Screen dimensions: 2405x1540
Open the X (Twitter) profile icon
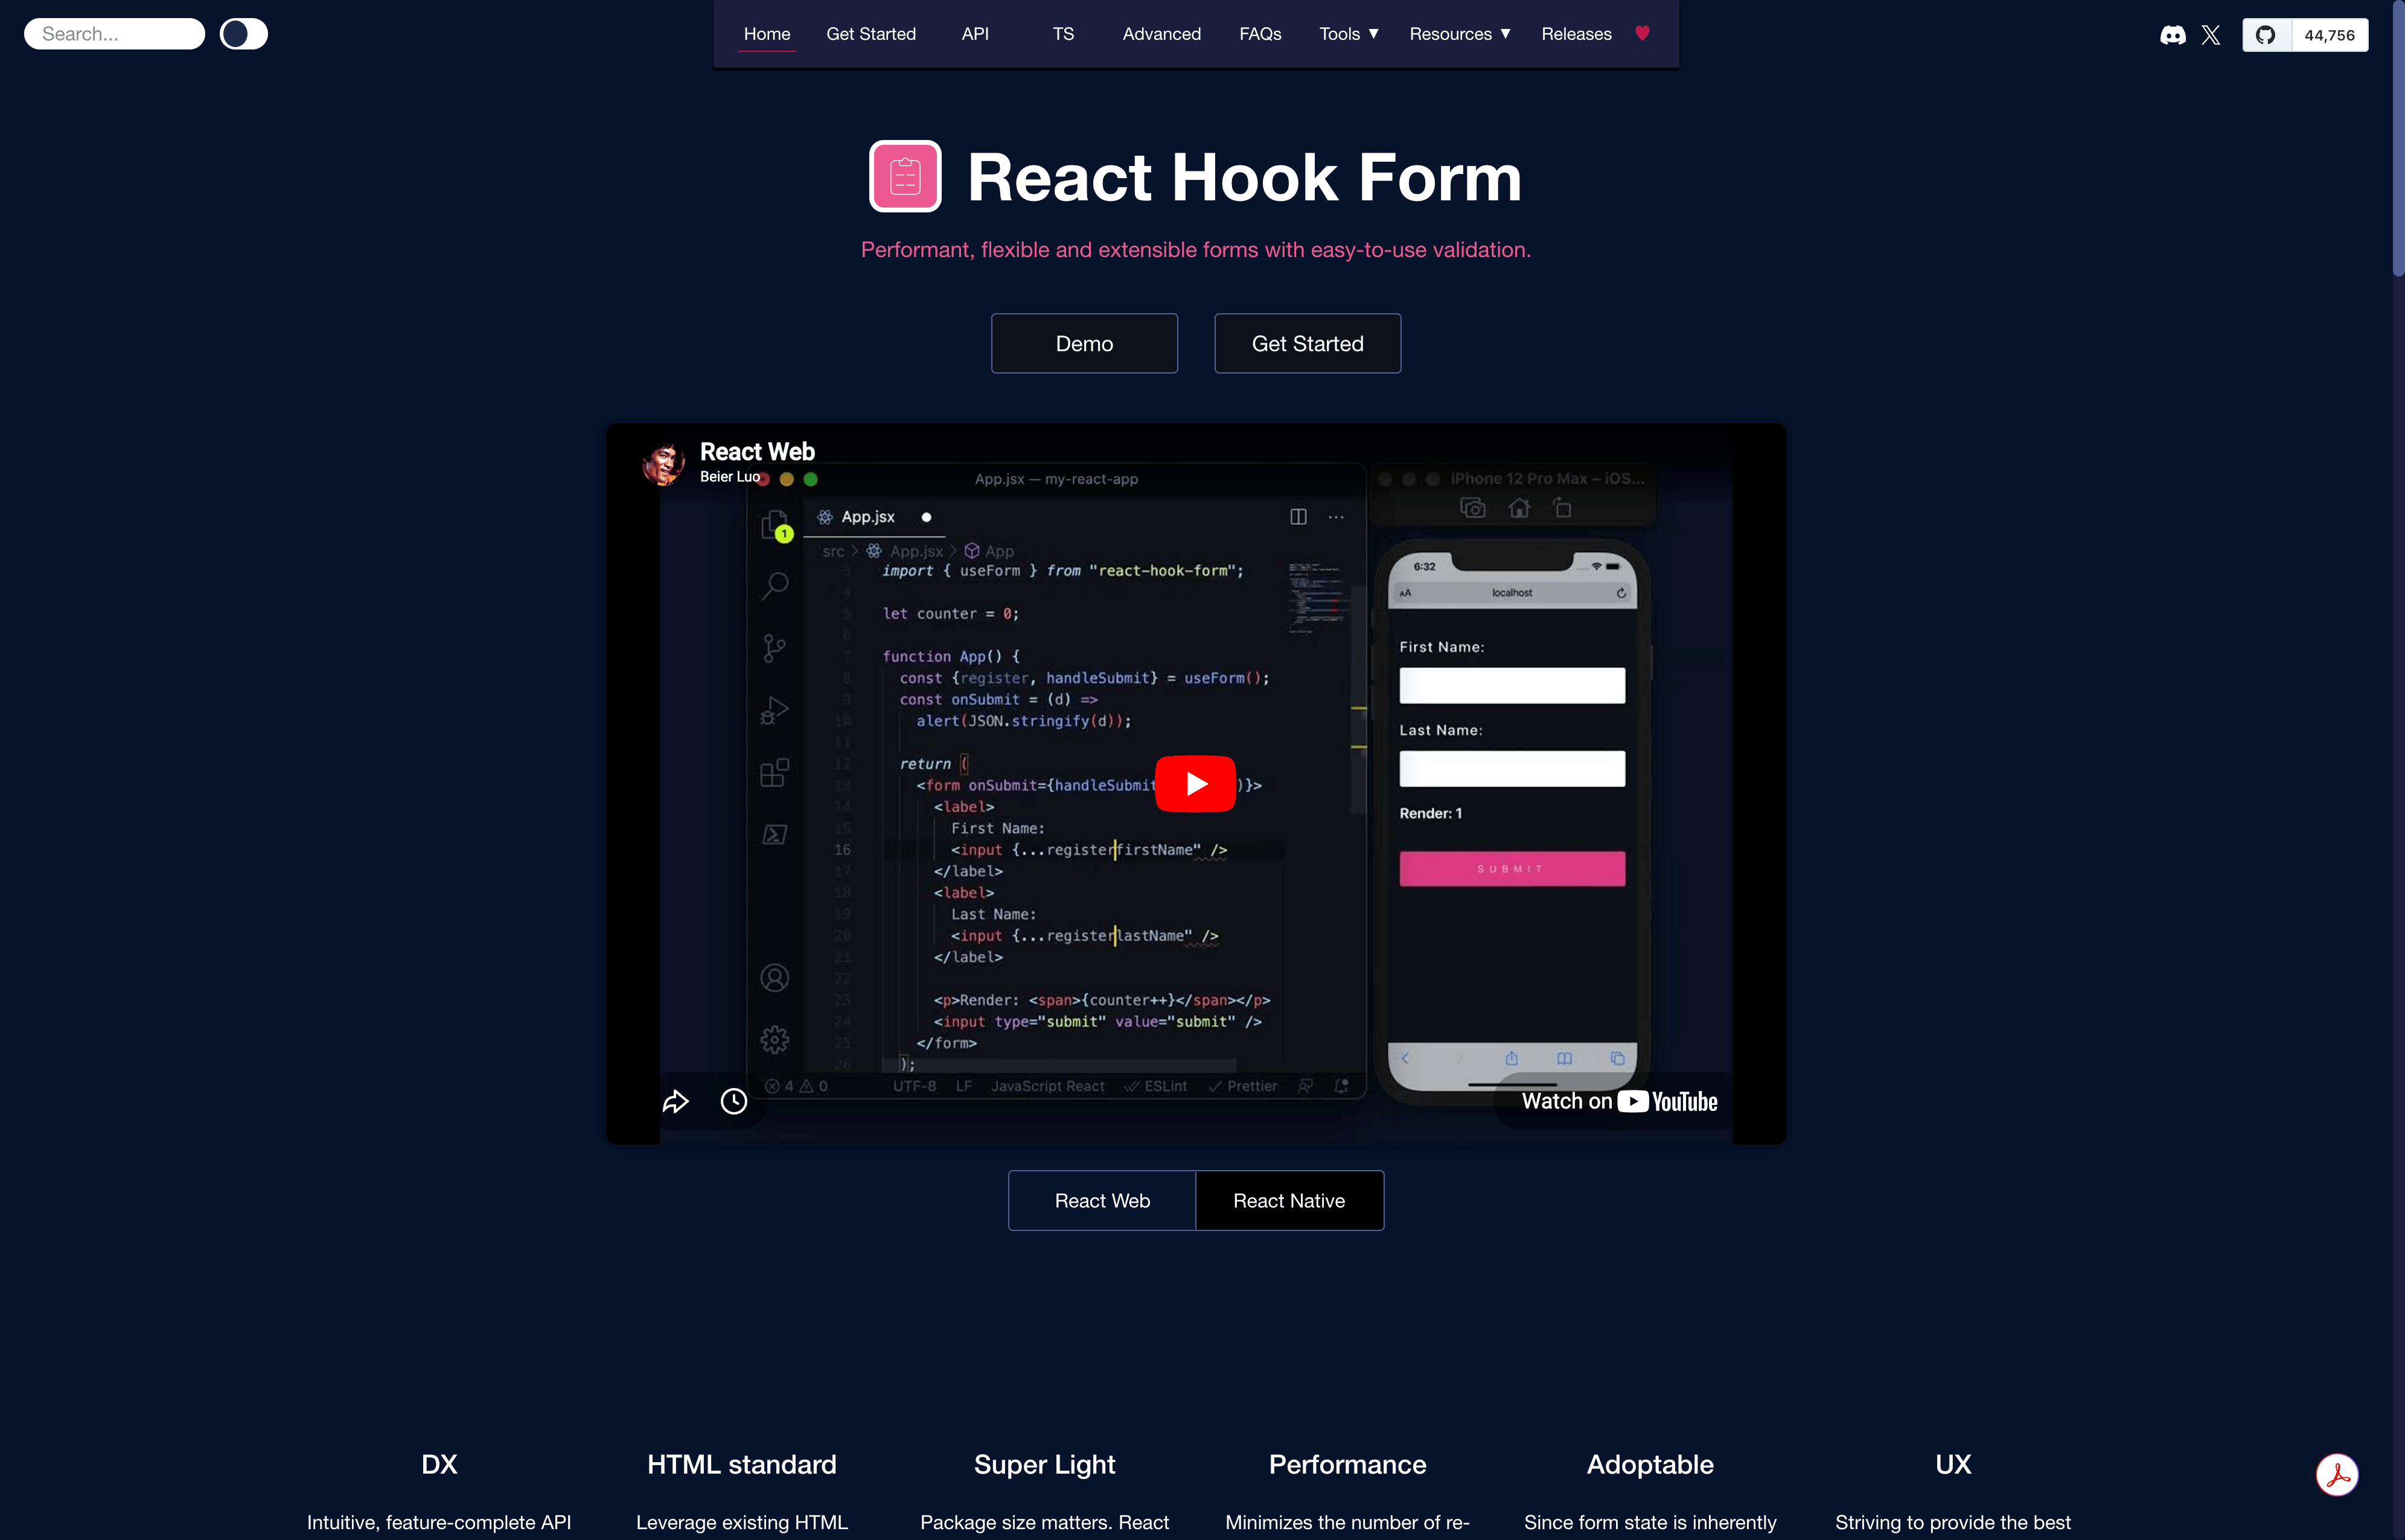click(x=2211, y=35)
